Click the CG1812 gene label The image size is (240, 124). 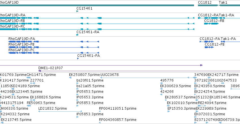click(x=205, y=3)
